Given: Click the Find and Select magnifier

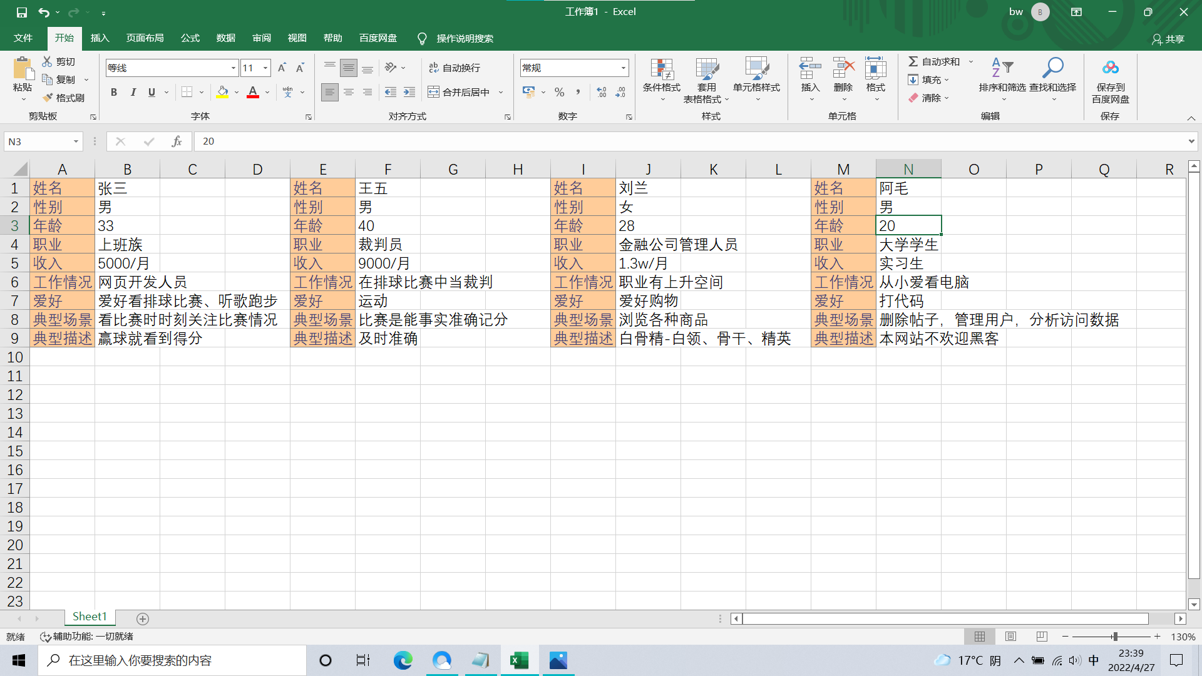Looking at the screenshot, I should [1053, 68].
